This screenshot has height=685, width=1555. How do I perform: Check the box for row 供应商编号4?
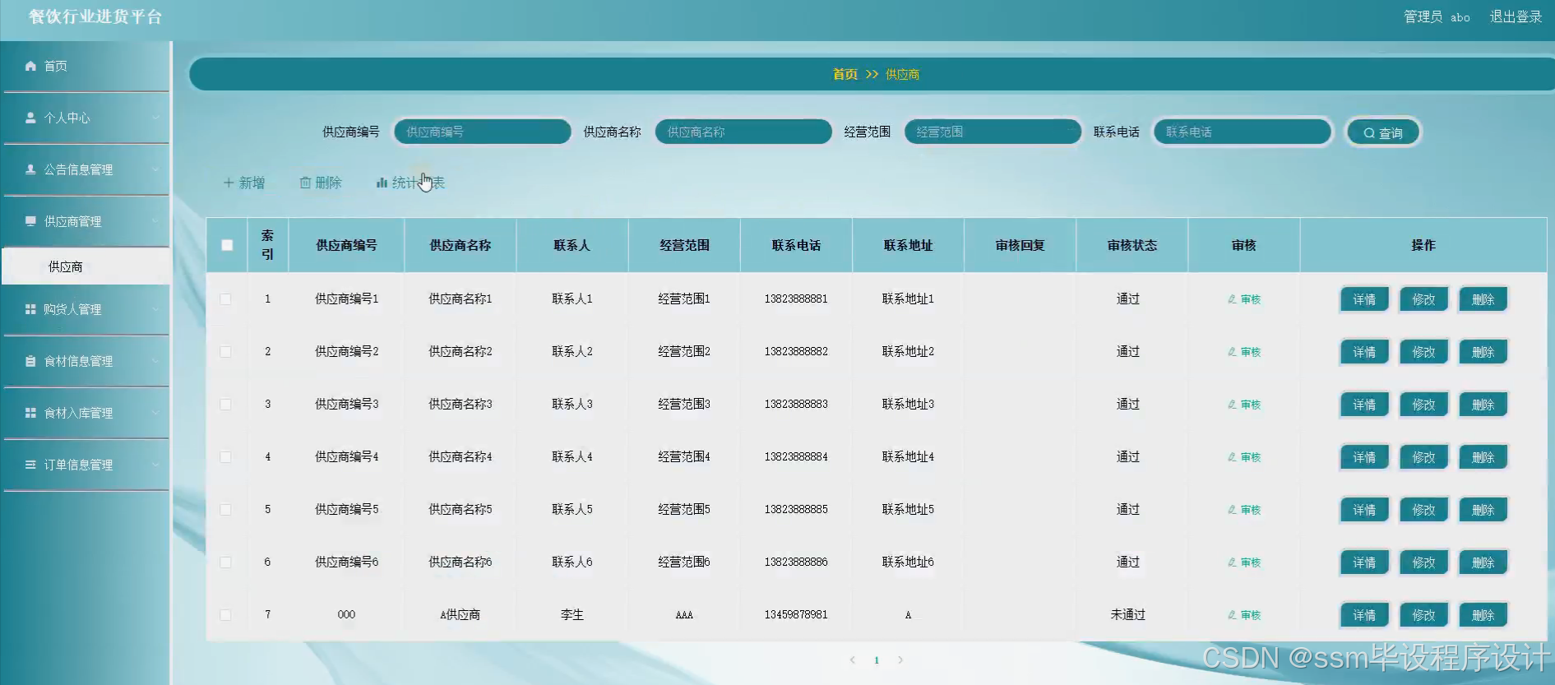(225, 457)
